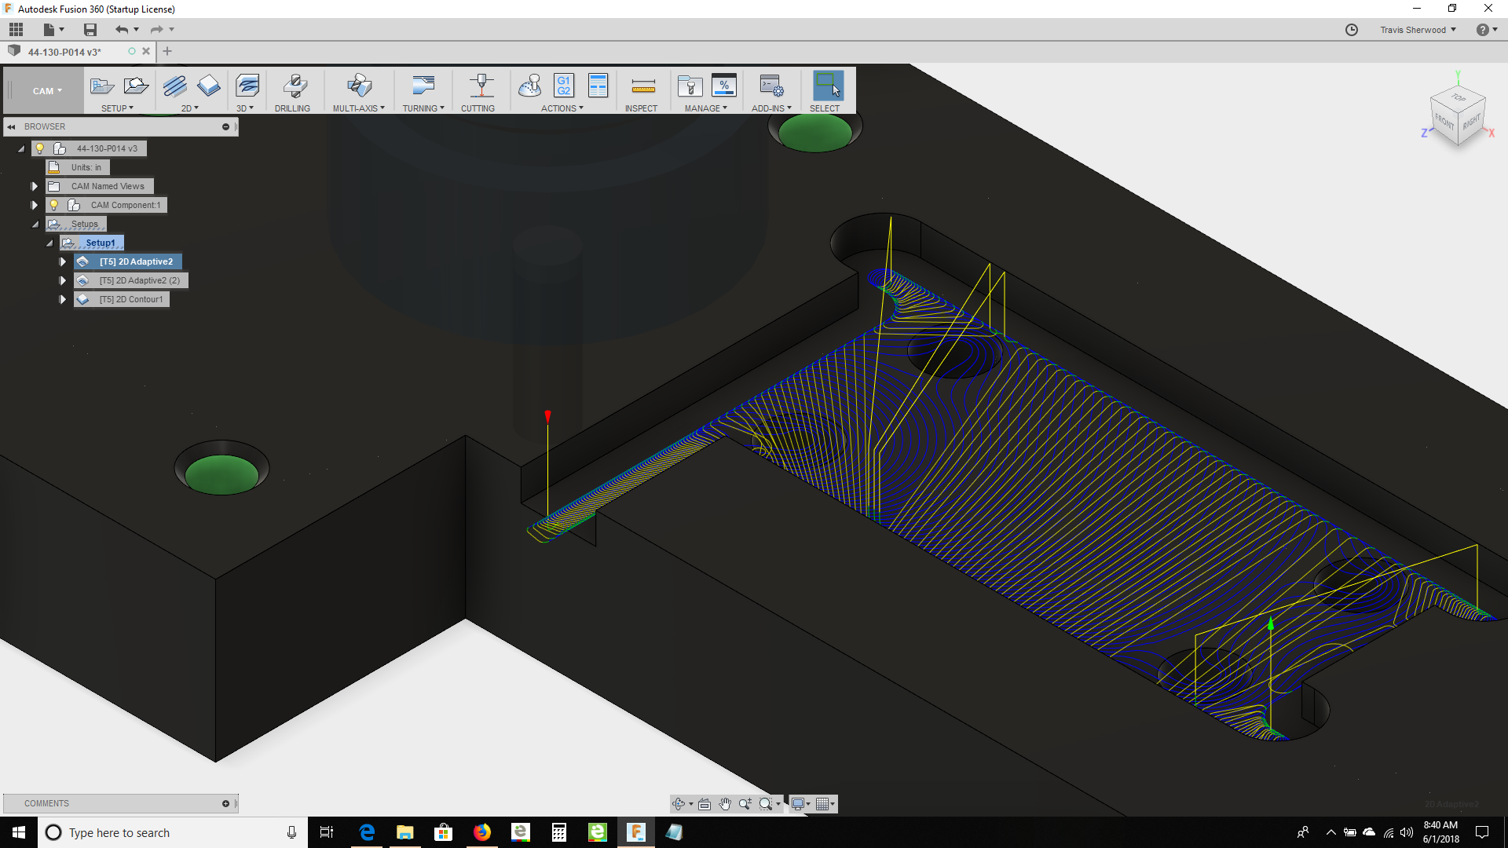Click the Cutting operation icon
The width and height of the screenshot is (1508, 848).
point(481,86)
